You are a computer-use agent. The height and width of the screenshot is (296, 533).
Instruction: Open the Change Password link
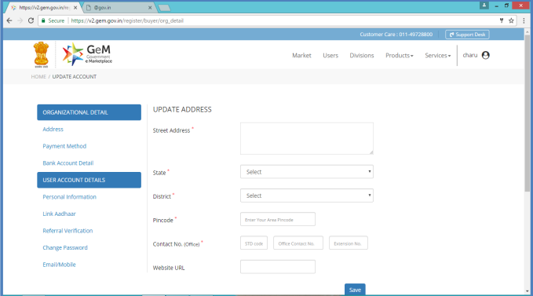coord(65,248)
